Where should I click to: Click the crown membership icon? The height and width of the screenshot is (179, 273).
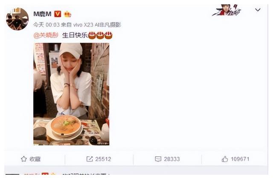tap(67, 14)
